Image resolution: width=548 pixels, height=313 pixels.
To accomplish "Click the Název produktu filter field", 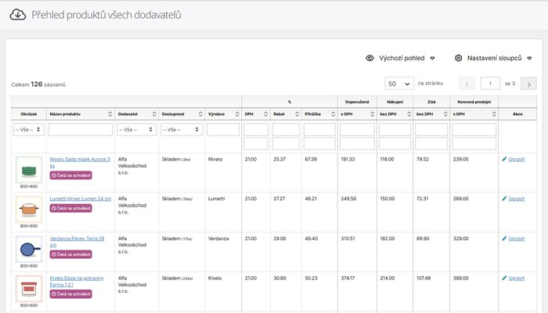I will (81, 130).
